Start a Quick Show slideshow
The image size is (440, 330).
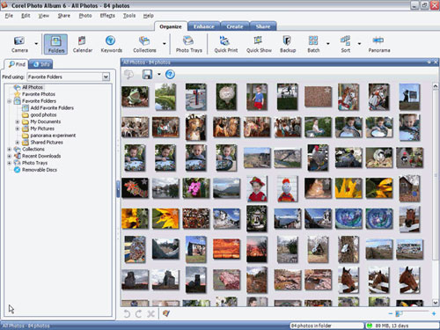(259, 44)
